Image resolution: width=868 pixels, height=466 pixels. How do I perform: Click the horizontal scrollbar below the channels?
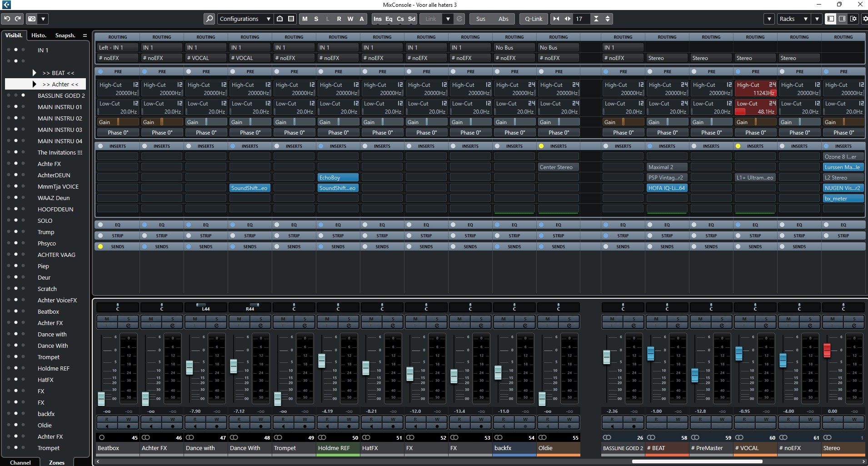pos(696,461)
